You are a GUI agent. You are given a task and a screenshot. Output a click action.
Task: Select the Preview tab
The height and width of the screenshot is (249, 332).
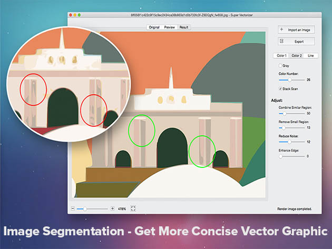(169, 27)
